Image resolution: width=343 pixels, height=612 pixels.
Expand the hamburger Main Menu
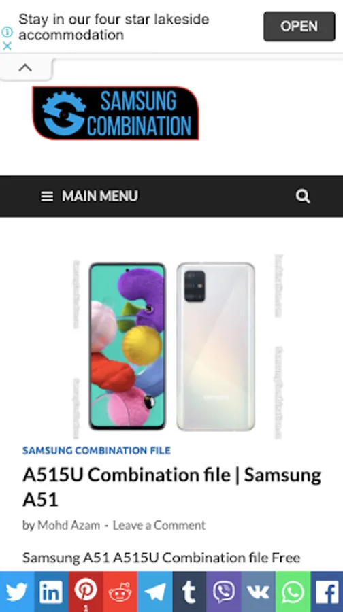(x=89, y=196)
